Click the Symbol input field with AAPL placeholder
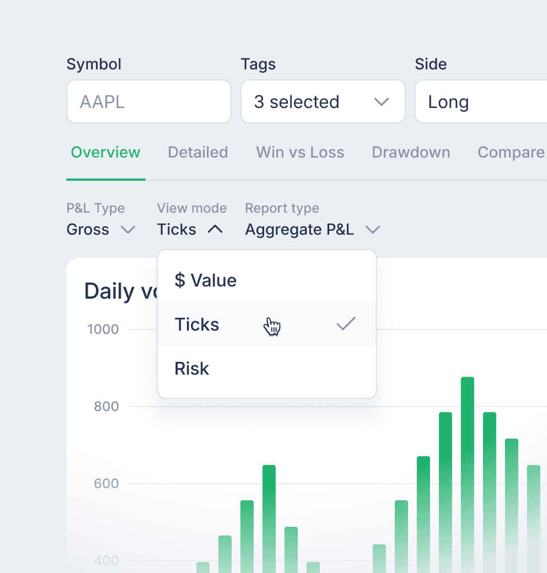The width and height of the screenshot is (547, 573). click(x=148, y=102)
